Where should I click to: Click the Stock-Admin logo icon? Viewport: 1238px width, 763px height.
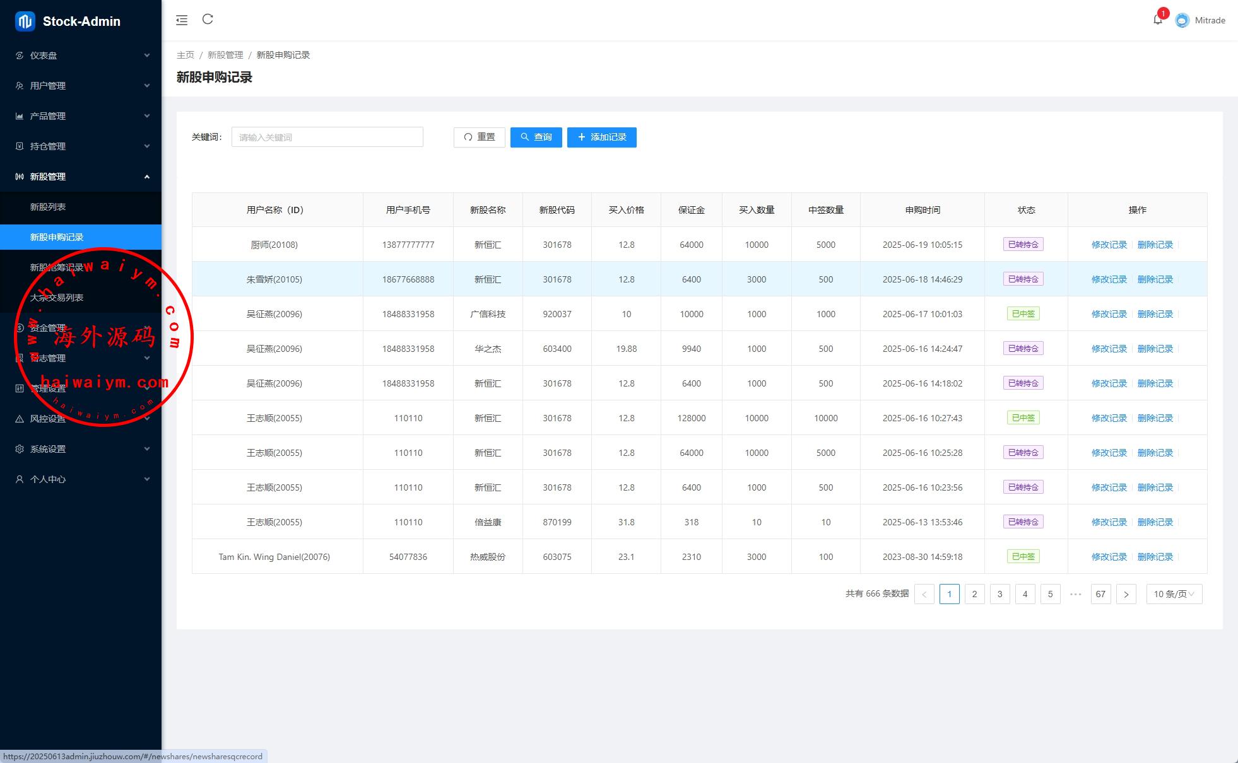[25, 21]
